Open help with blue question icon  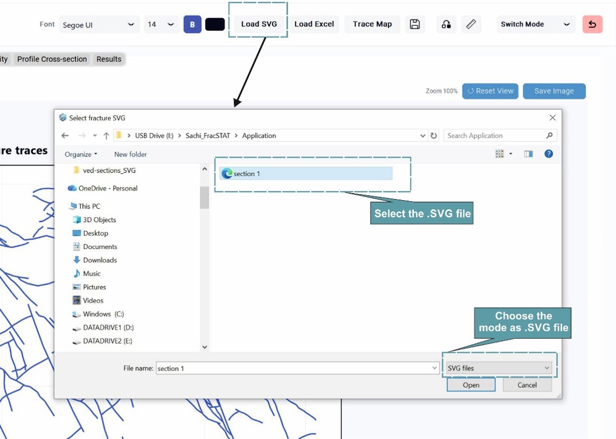point(549,154)
